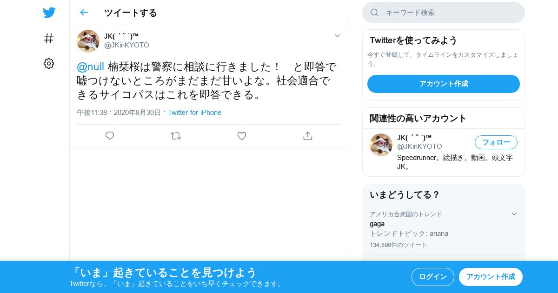
Task: Retweet using the retweet arrows icon
Action: coord(176,136)
